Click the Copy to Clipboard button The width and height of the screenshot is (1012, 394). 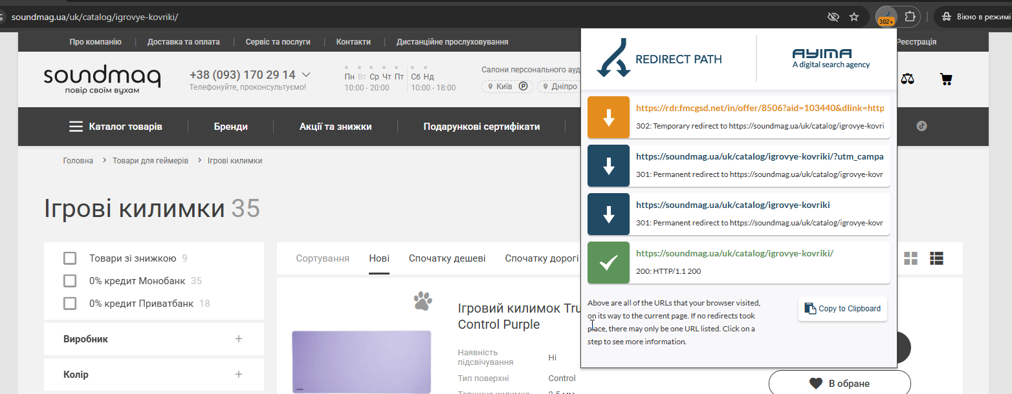pyautogui.click(x=842, y=309)
